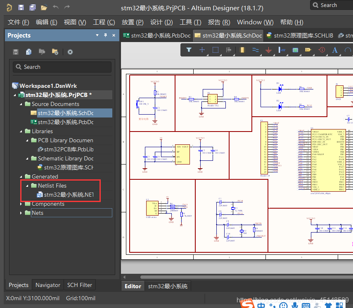Collapse the Netlist Files folder
Image resolution: width=353 pixels, height=308 pixels.
pos(28,186)
